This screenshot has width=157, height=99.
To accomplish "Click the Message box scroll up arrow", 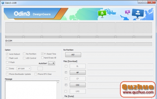I will point(58,82).
